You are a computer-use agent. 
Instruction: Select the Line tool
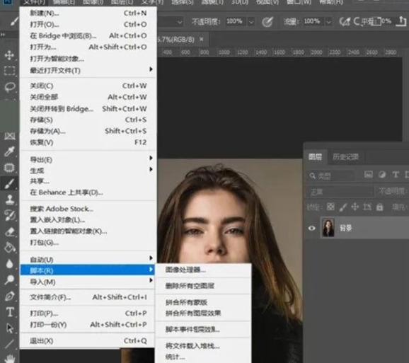click(x=9, y=344)
